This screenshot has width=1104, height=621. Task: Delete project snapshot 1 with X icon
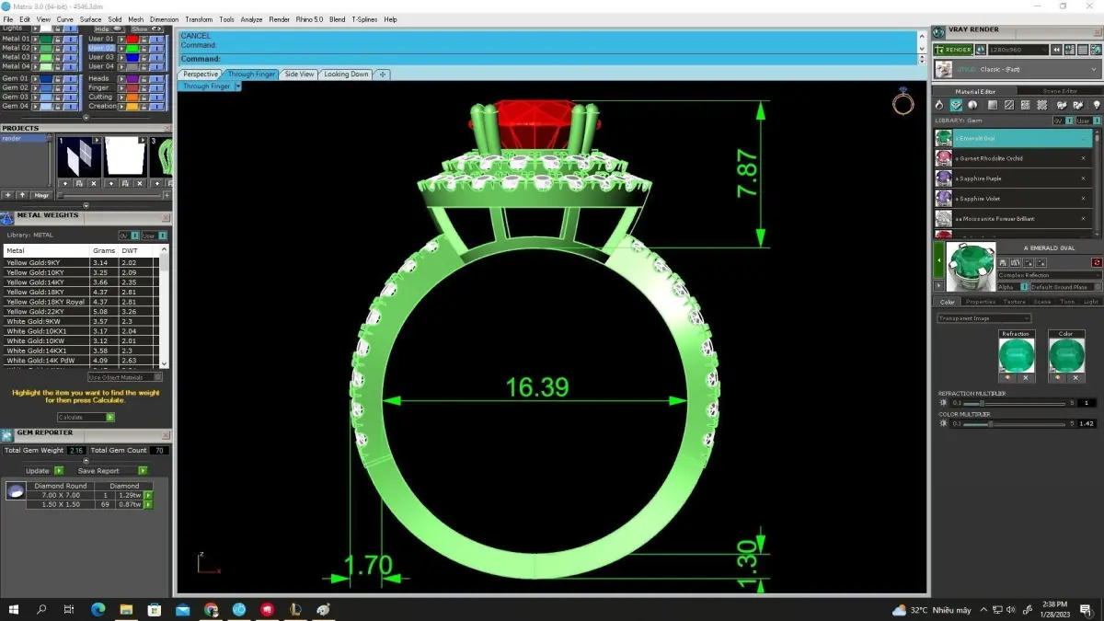[94, 183]
